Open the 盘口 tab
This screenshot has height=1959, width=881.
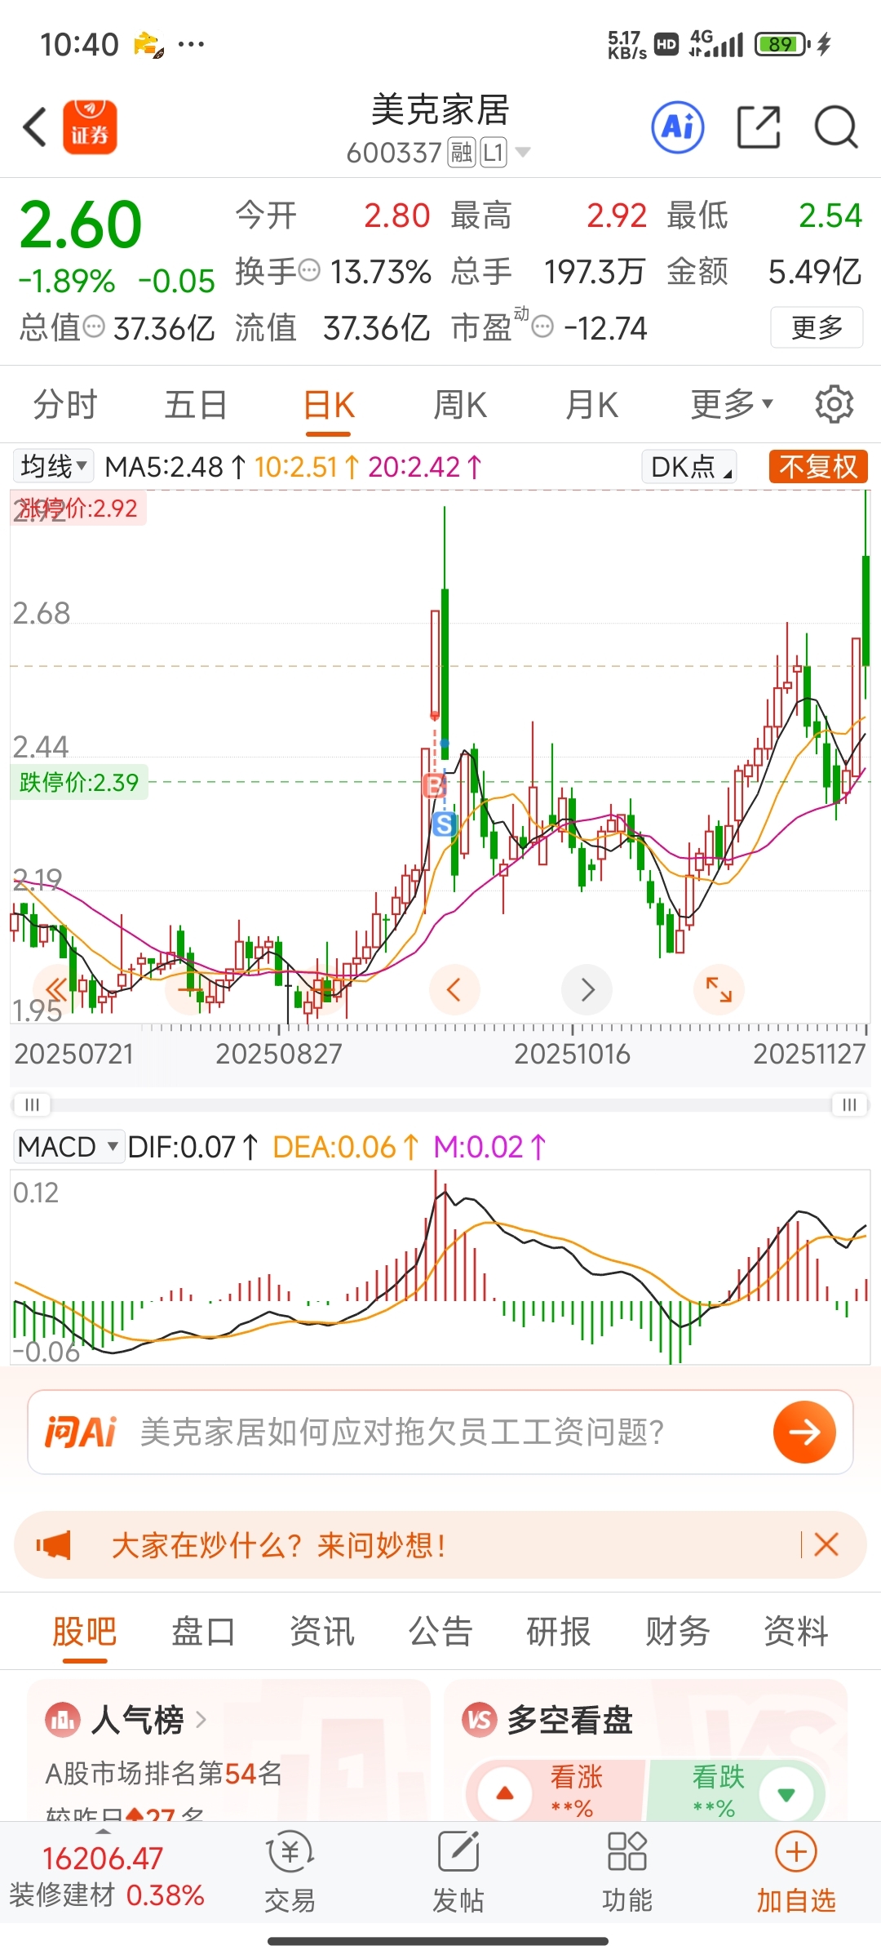203,1631
